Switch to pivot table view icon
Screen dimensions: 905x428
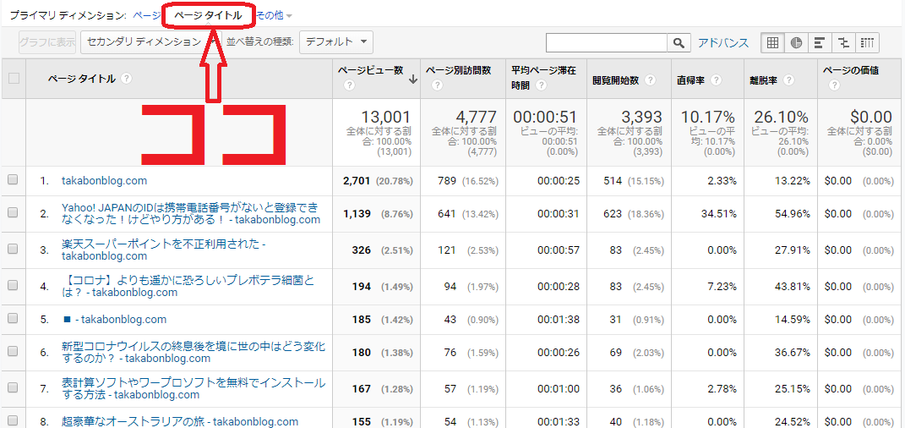pos(868,42)
